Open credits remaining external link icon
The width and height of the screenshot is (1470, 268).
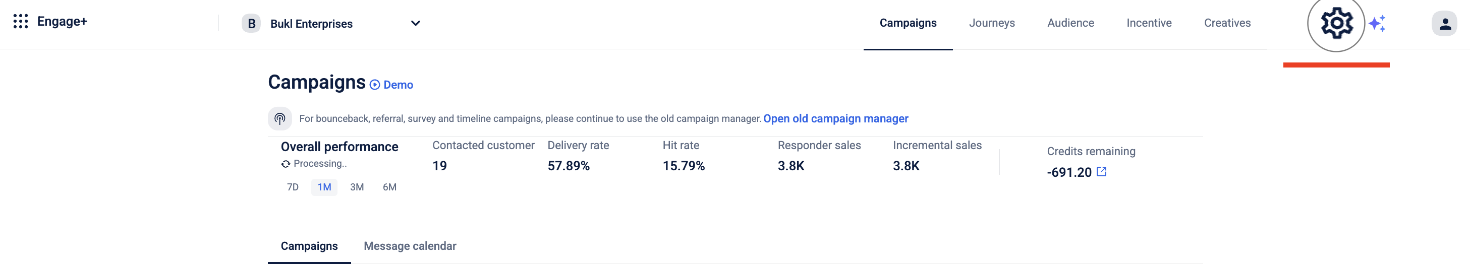[x=1101, y=172]
